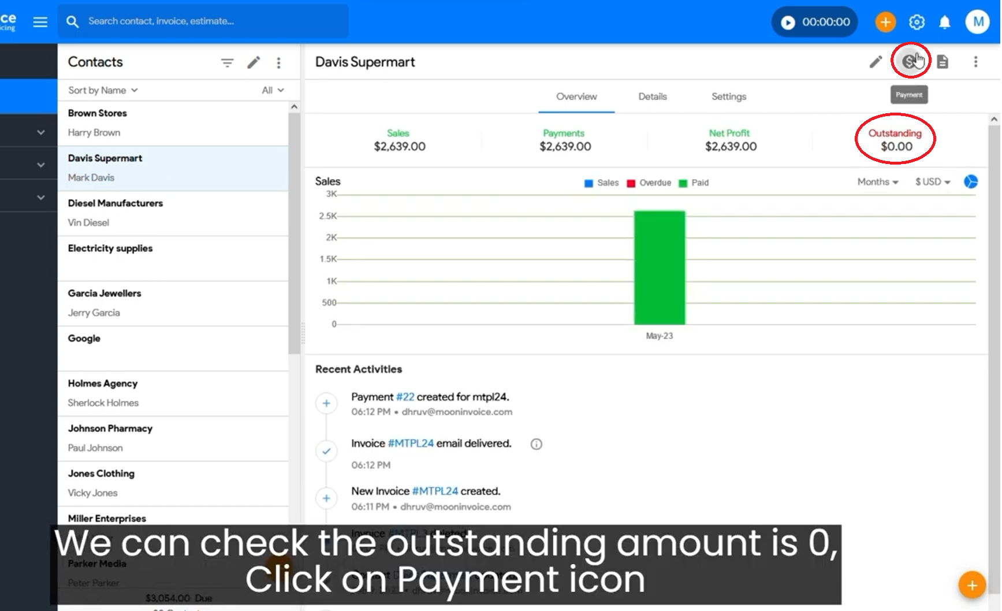The image size is (1002, 611).
Task: Open the settings gear in top bar
Action: tap(917, 23)
